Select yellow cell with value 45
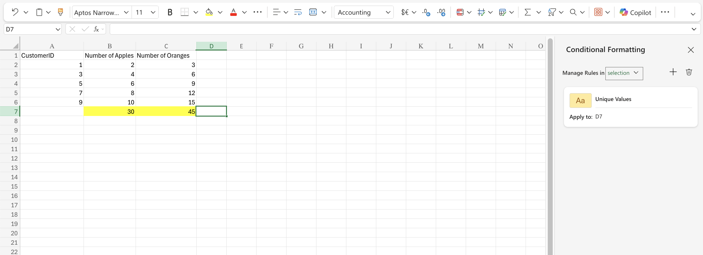 [x=166, y=111]
